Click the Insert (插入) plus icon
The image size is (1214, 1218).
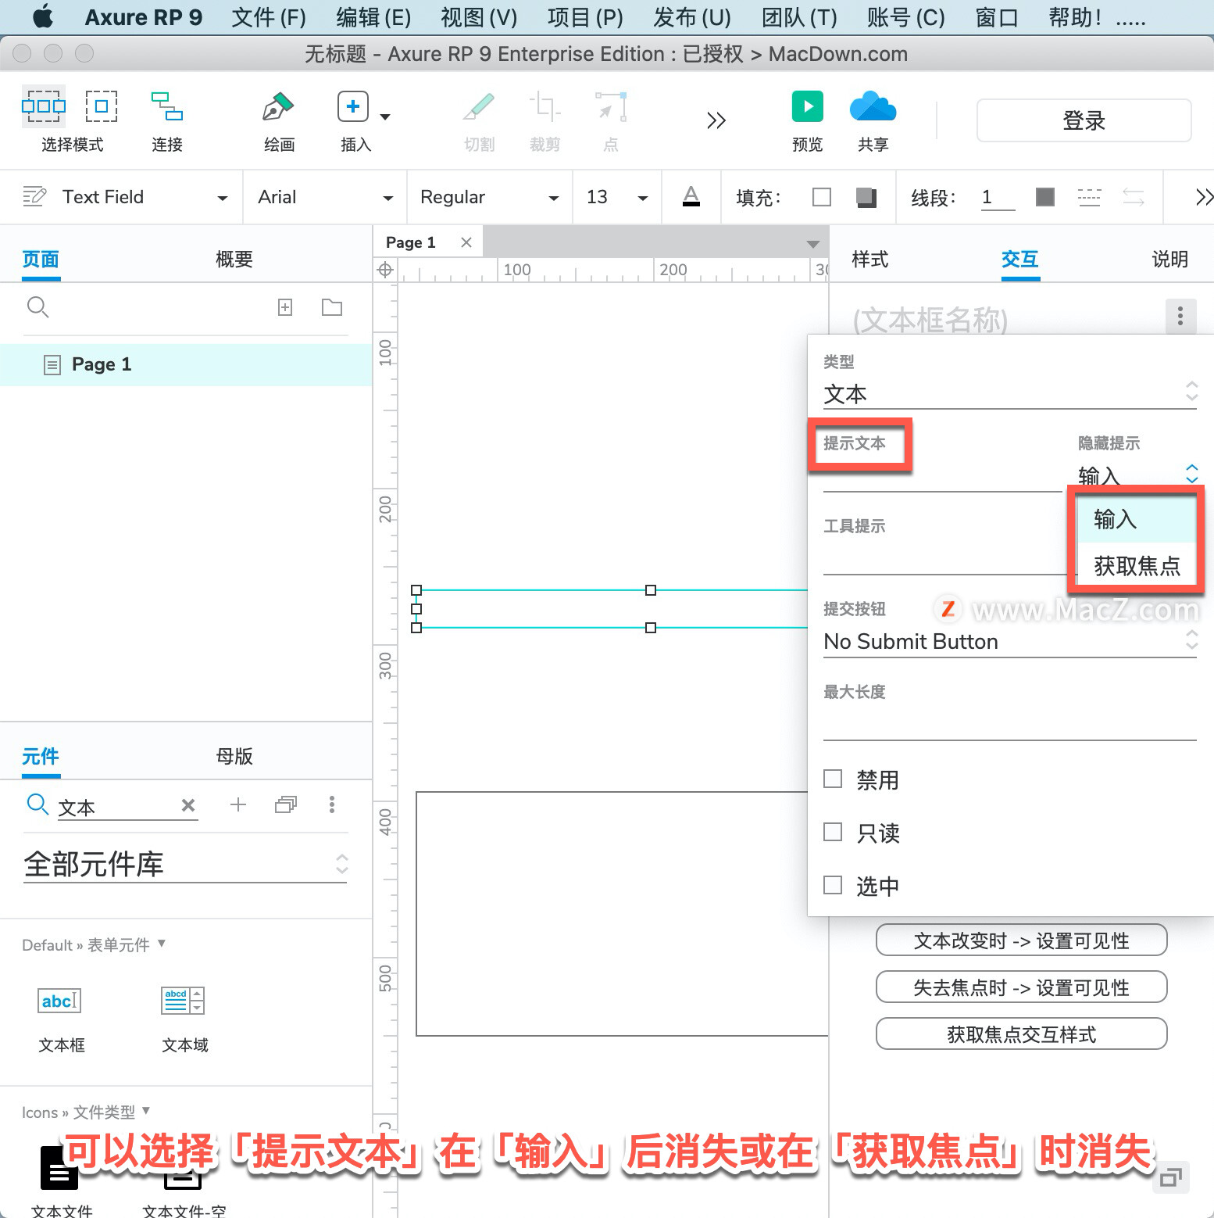(x=353, y=106)
